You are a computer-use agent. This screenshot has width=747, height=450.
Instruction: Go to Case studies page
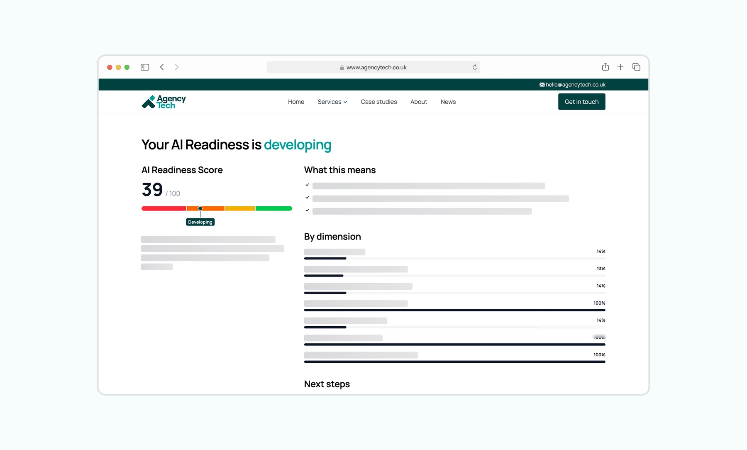pyautogui.click(x=378, y=102)
